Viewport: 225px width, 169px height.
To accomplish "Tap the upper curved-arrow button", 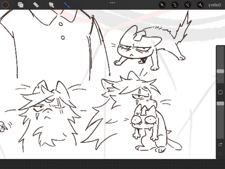I will pyautogui.click(x=220, y=144).
